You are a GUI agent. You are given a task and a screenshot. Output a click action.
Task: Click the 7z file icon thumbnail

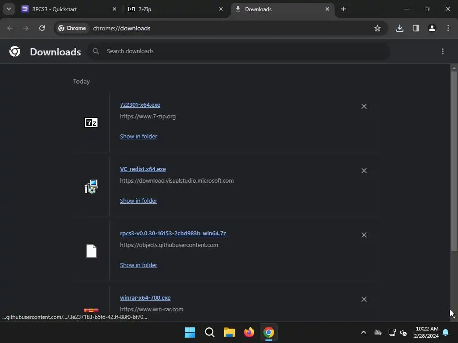click(x=91, y=123)
